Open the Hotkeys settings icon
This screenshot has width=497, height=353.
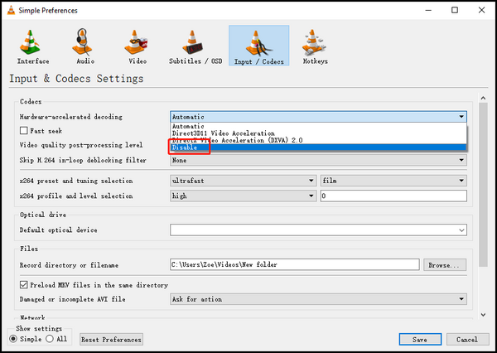[314, 46]
